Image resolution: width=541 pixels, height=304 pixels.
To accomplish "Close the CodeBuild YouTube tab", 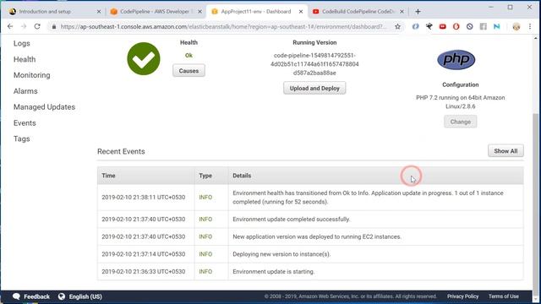I will click(402, 11).
